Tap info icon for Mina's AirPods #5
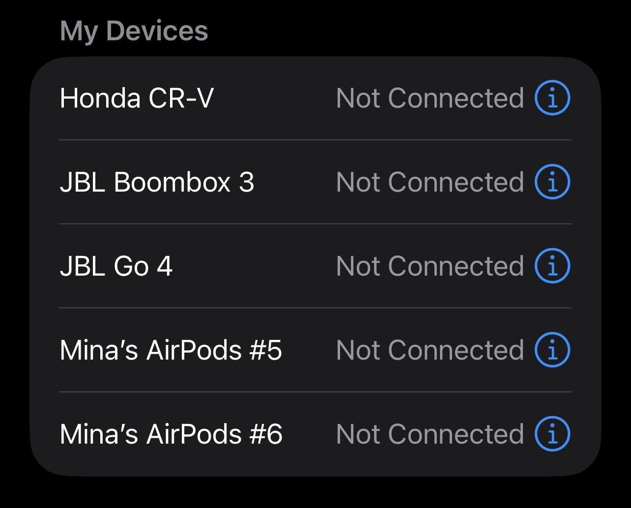This screenshot has height=508, width=631. pyautogui.click(x=552, y=350)
